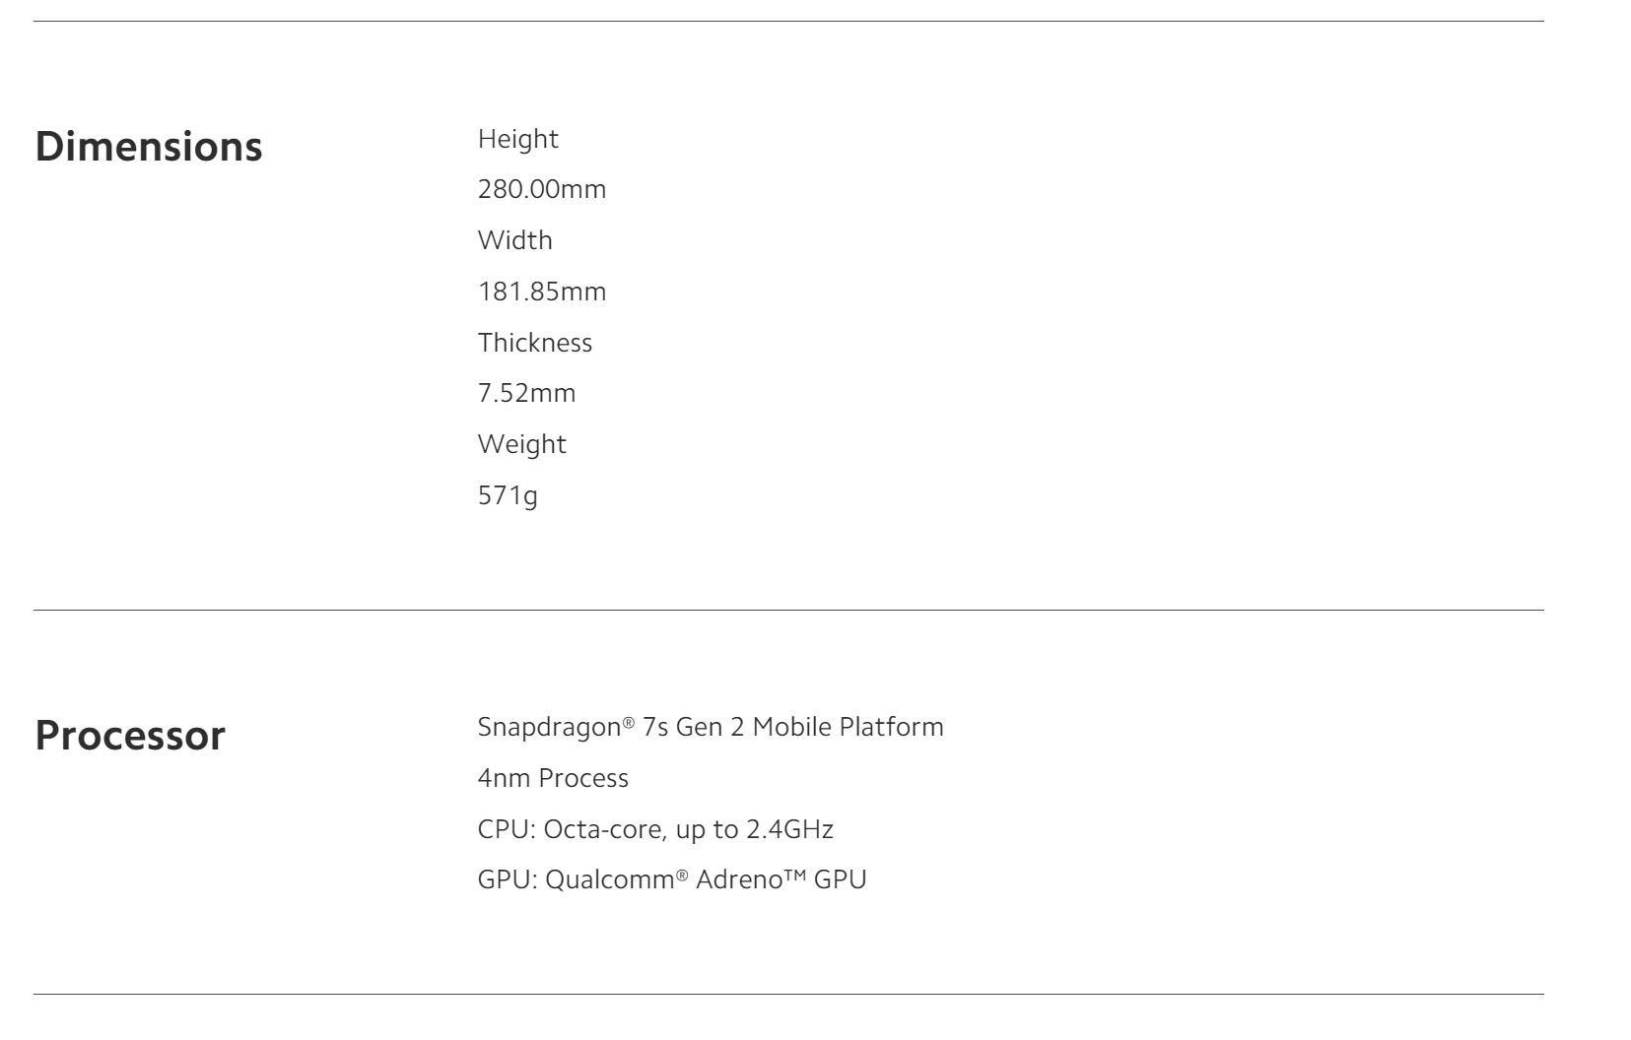Select the 571g weight value

[x=508, y=495]
